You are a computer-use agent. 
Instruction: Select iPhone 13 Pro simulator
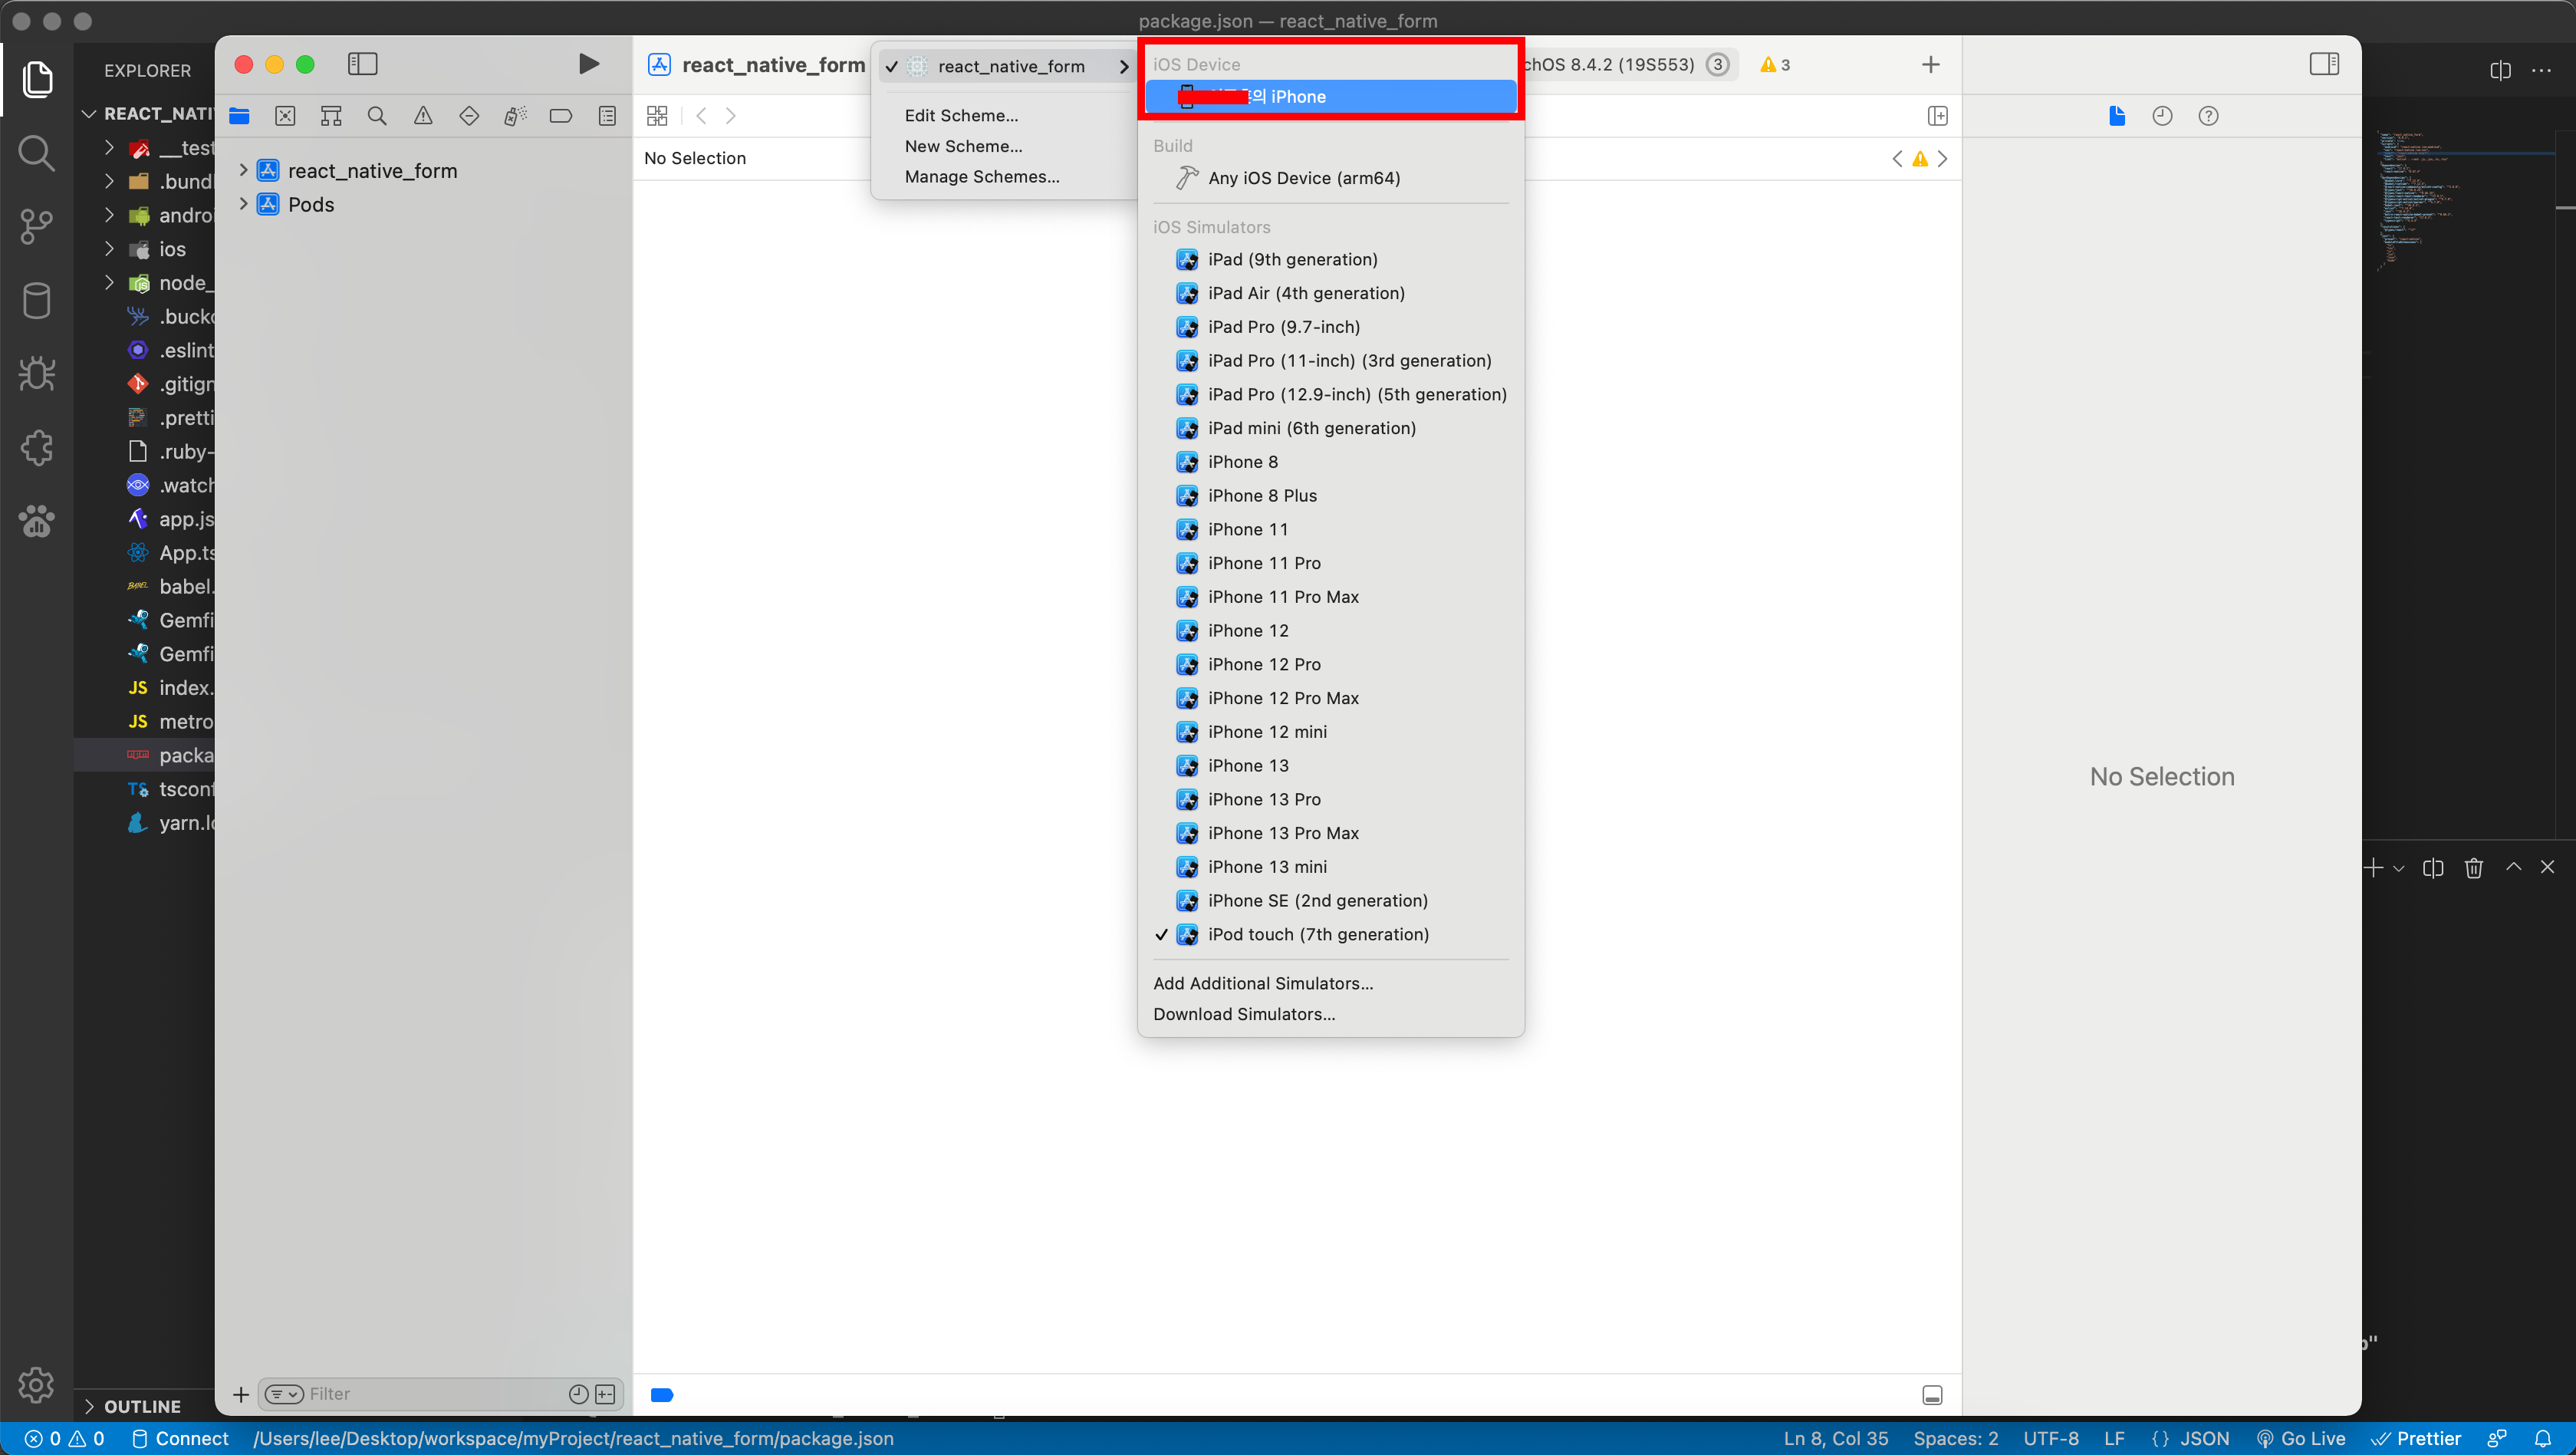(x=1264, y=799)
